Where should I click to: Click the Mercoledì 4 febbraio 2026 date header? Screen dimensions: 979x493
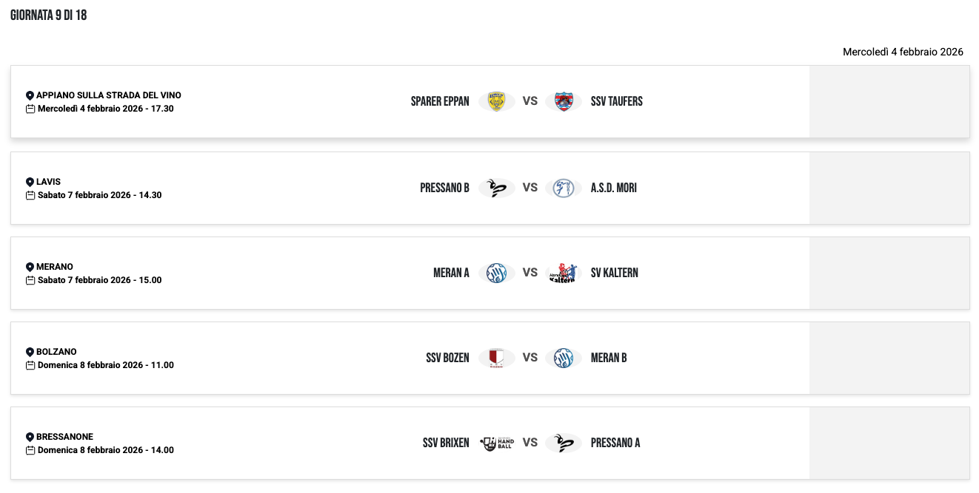pos(903,52)
